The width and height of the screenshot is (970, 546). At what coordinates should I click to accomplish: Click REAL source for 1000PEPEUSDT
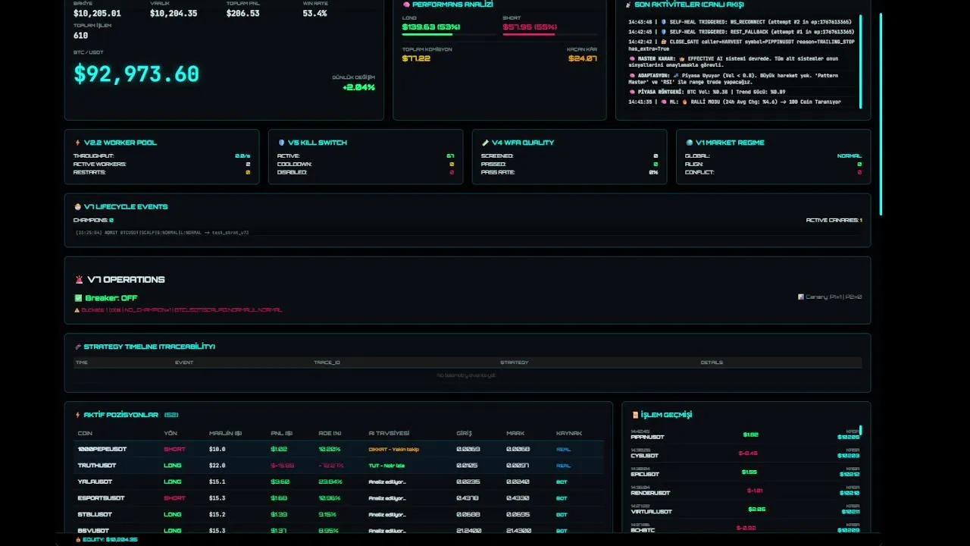click(x=563, y=449)
